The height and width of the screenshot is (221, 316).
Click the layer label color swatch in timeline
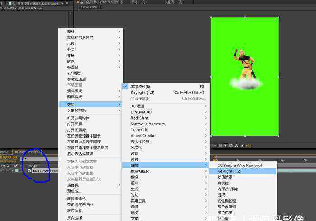pos(17,170)
